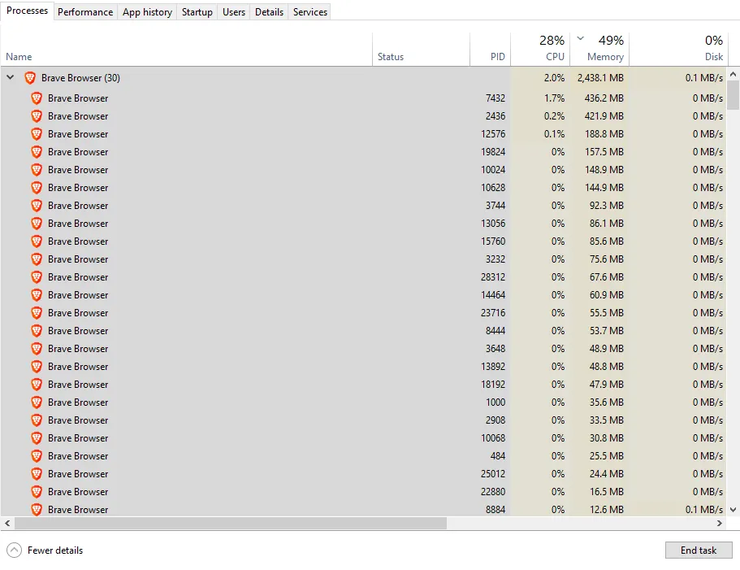Click the Brave icon for PID 3232
Screen dimensions: 740x570
(x=37, y=259)
